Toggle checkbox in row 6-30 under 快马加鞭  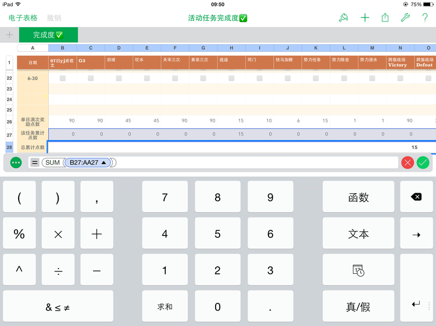tap(288, 78)
